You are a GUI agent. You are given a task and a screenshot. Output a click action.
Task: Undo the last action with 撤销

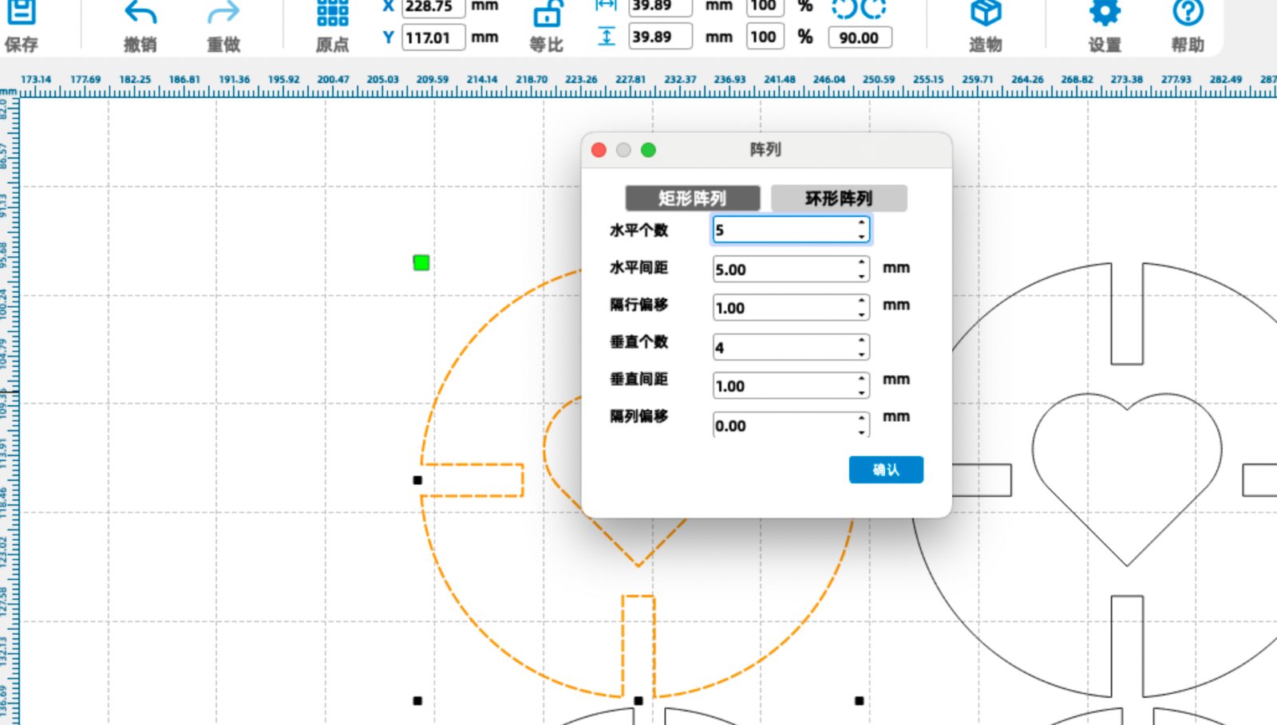pyautogui.click(x=140, y=14)
